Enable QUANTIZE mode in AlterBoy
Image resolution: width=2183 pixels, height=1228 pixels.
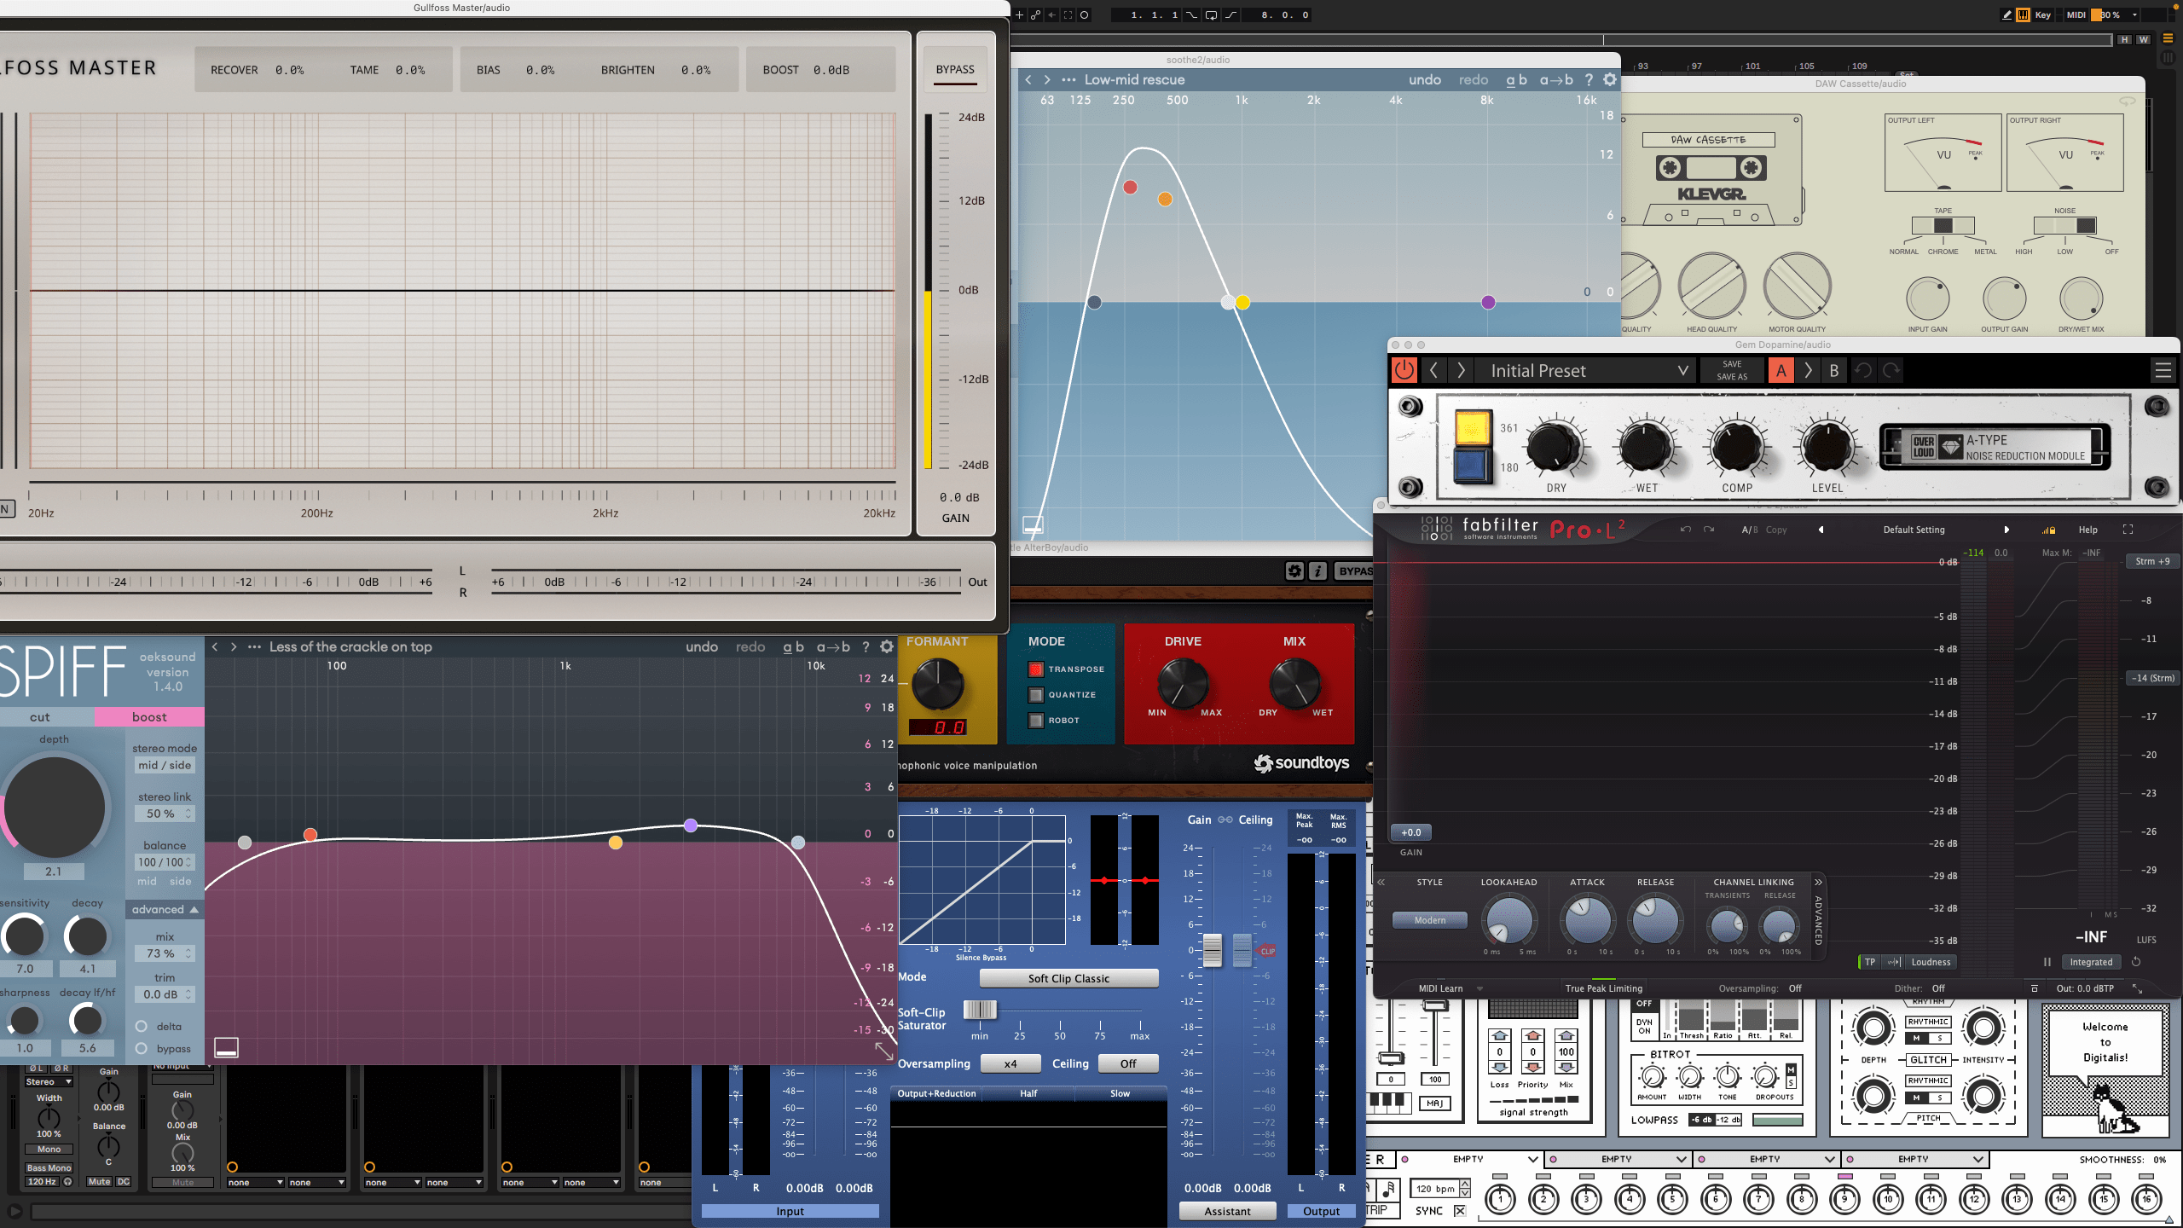pos(1036,695)
